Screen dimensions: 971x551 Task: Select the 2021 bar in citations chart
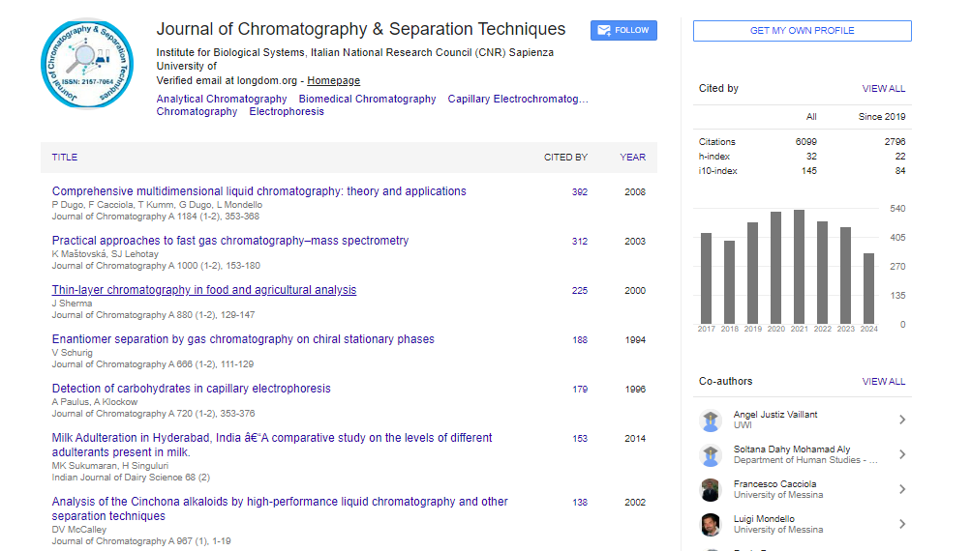click(x=799, y=267)
